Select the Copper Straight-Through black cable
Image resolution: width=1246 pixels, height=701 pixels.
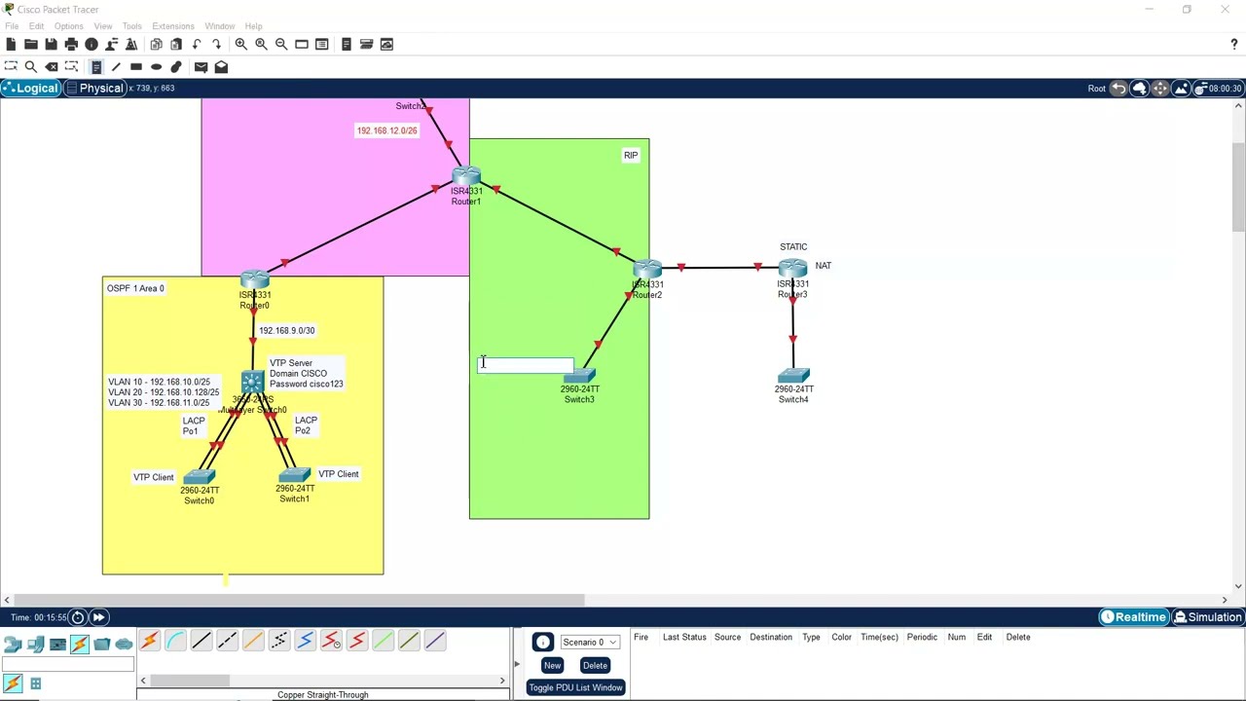point(201,641)
